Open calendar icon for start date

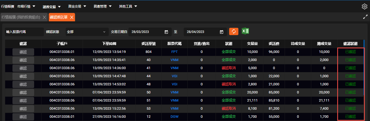(166, 32)
